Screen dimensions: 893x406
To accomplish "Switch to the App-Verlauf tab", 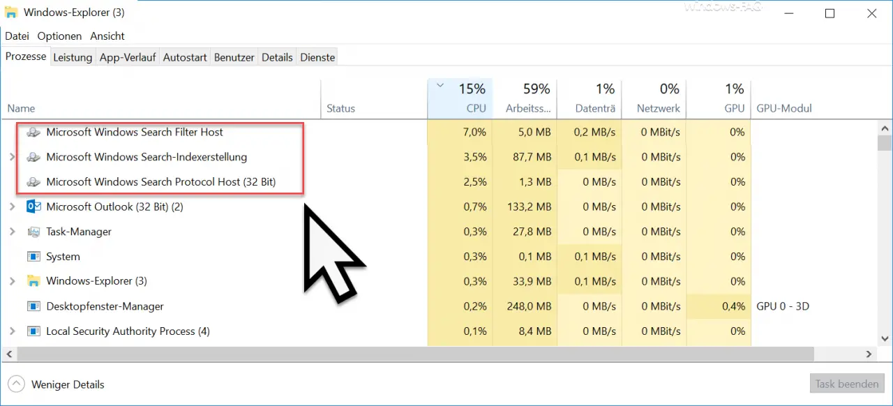I will (x=128, y=57).
